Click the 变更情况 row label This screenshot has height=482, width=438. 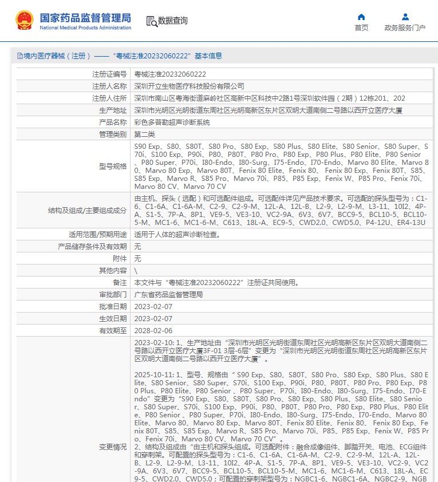[112, 447]
